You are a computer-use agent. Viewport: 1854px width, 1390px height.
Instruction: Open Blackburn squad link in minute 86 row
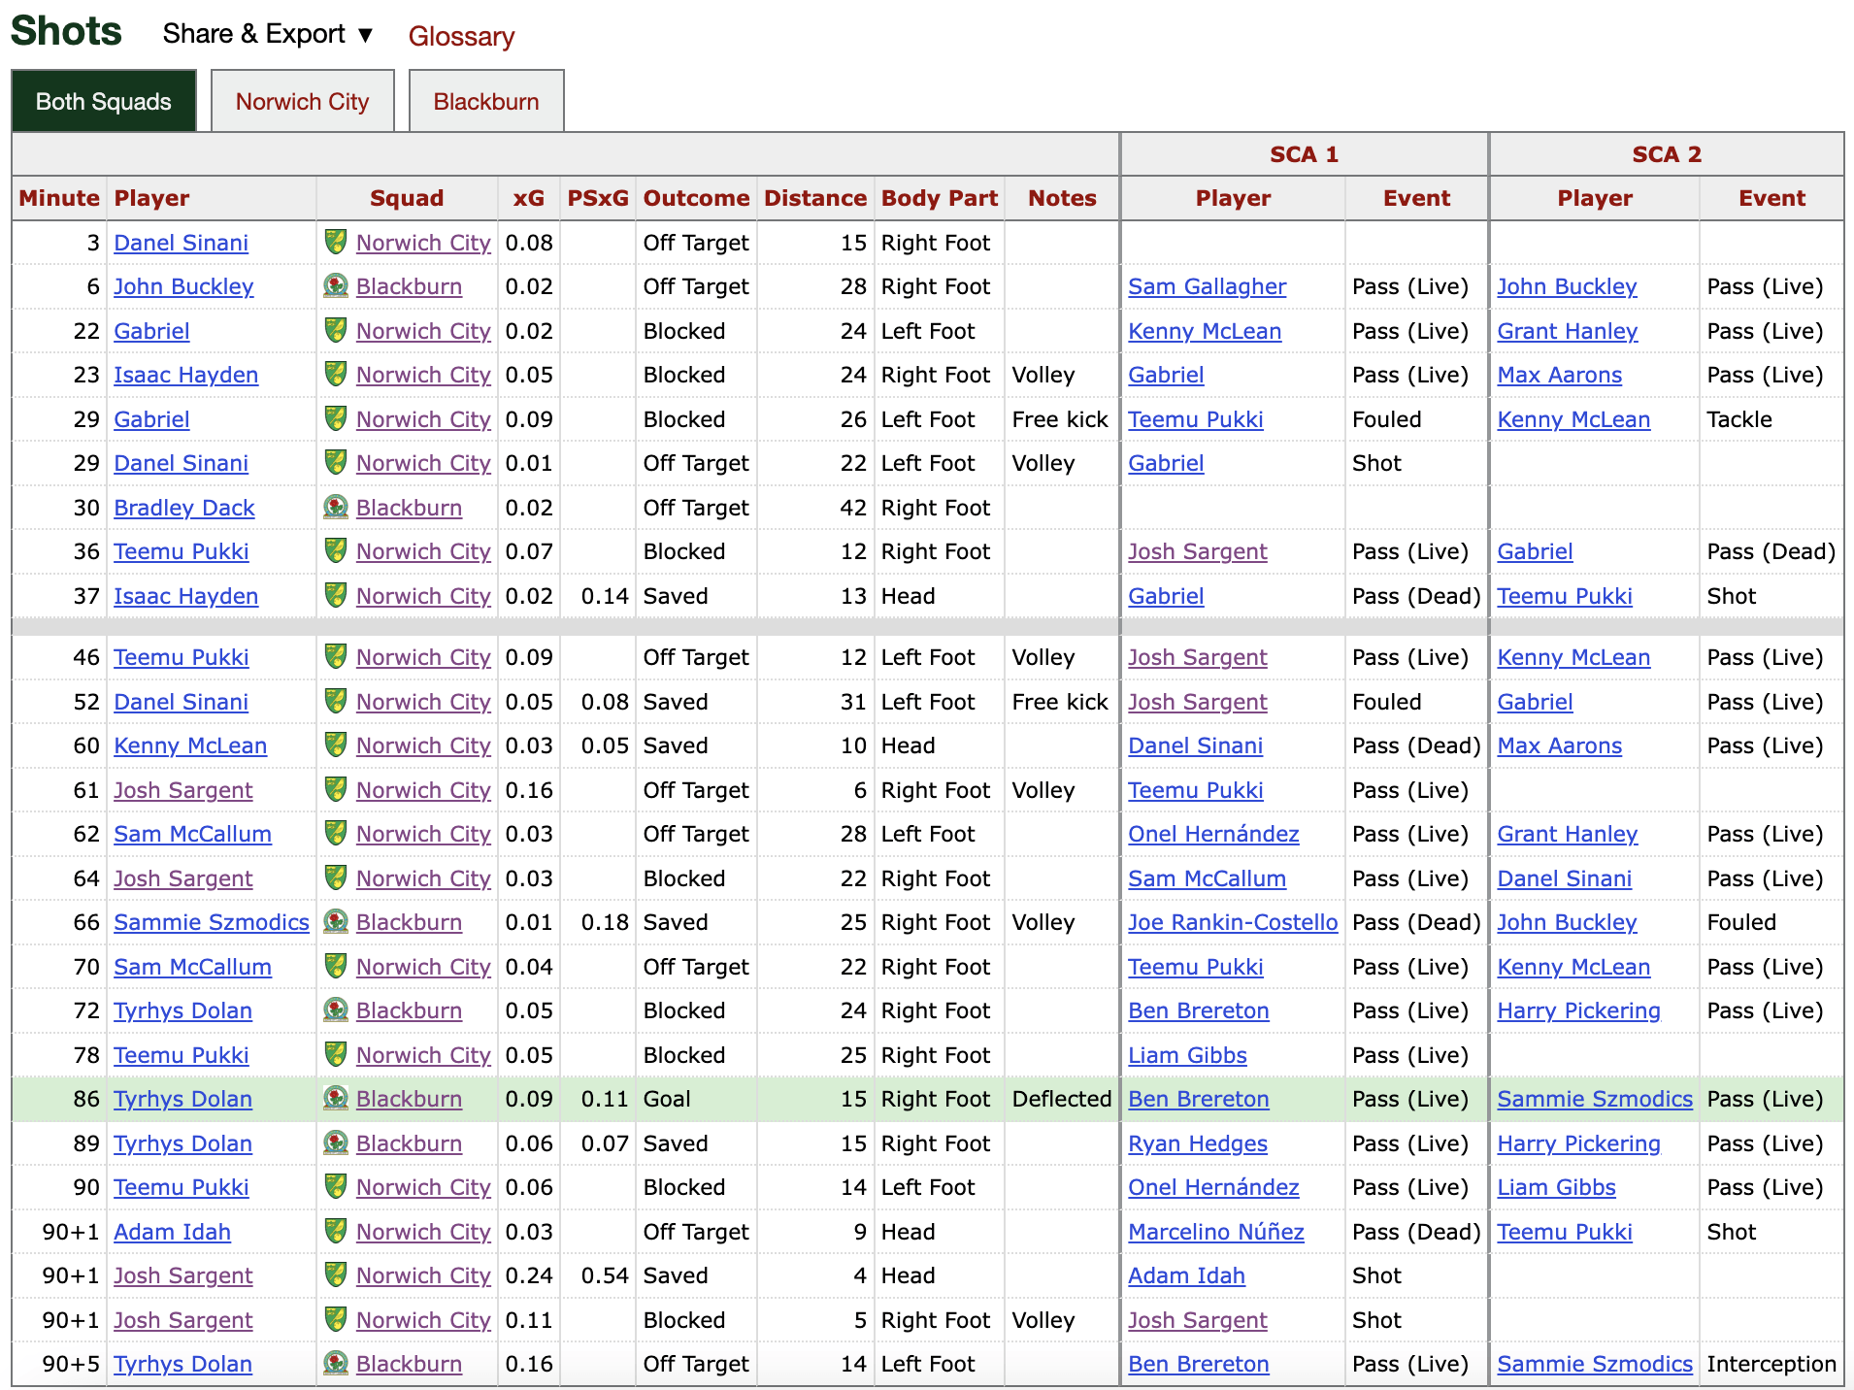click(x=409, y=1099)
